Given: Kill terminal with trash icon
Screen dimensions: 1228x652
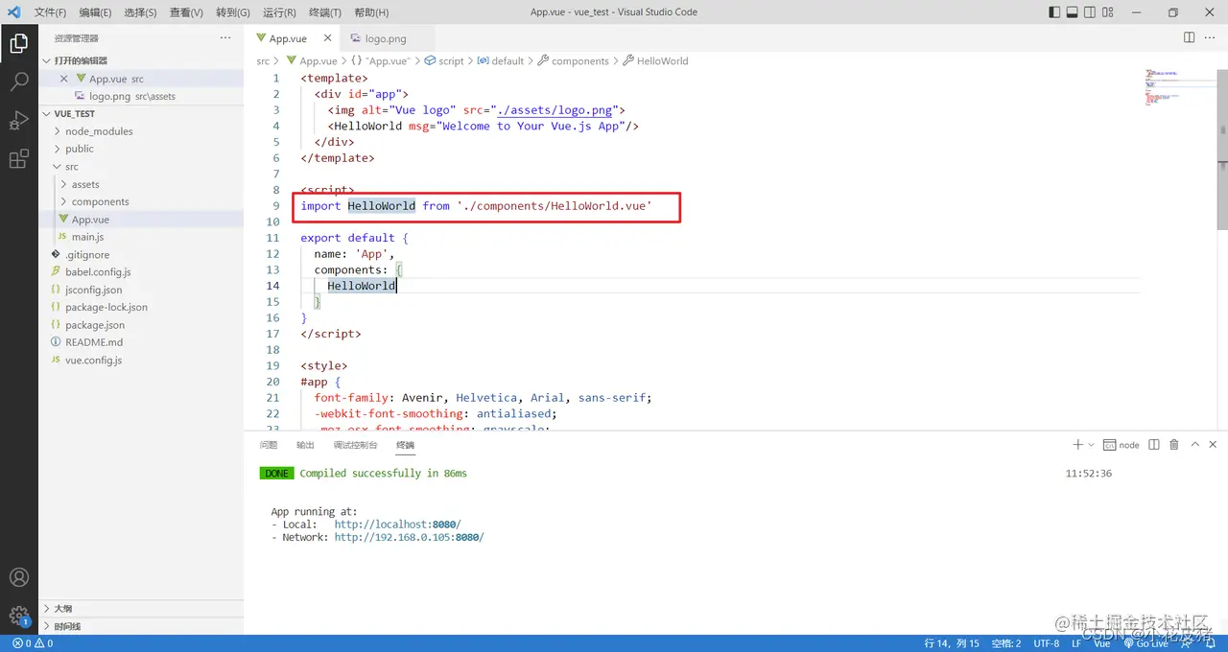Looking at the screenshot, I should point(1174,445).
